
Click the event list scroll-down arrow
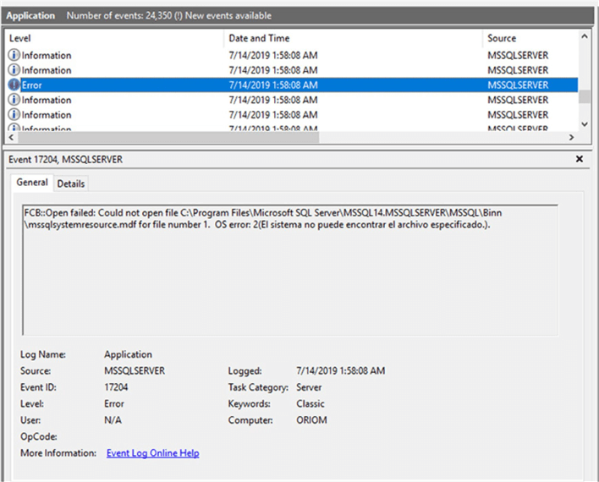point(584,124)
